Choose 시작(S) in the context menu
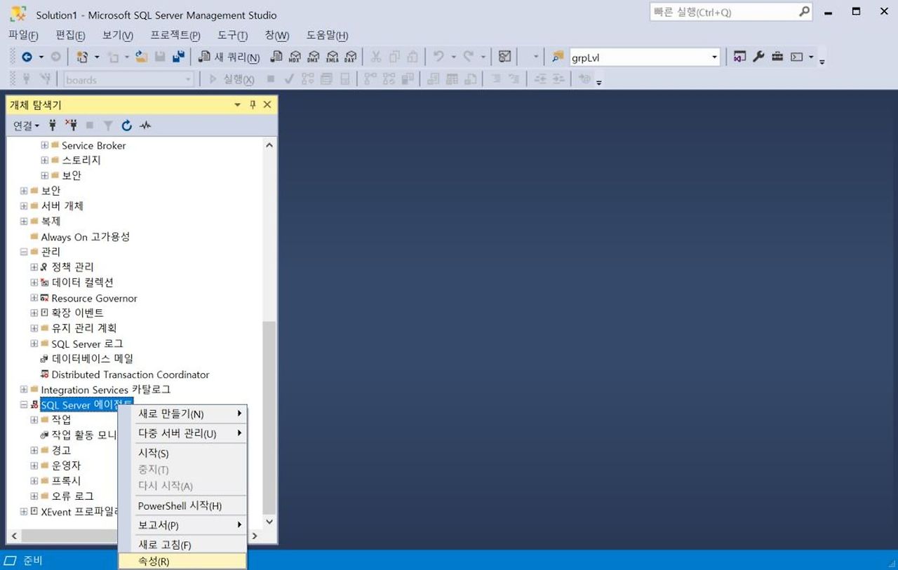Image resolution: width=898 pixels, height=570 pixels. (x=182, y=454)
